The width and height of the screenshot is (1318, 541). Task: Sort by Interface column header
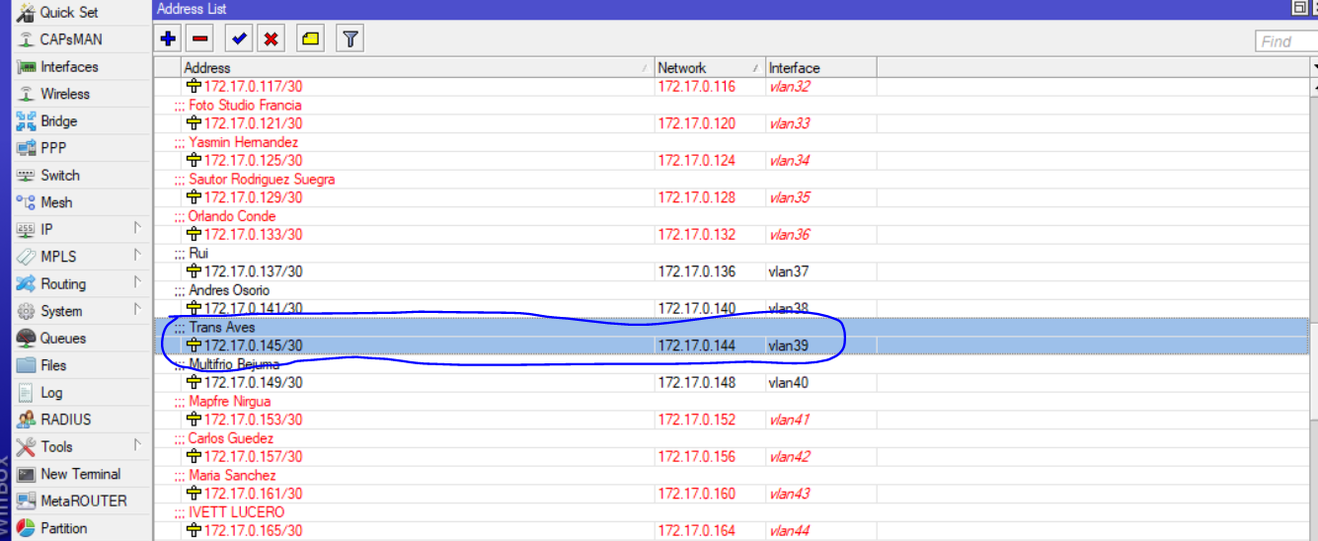point(821,68)
